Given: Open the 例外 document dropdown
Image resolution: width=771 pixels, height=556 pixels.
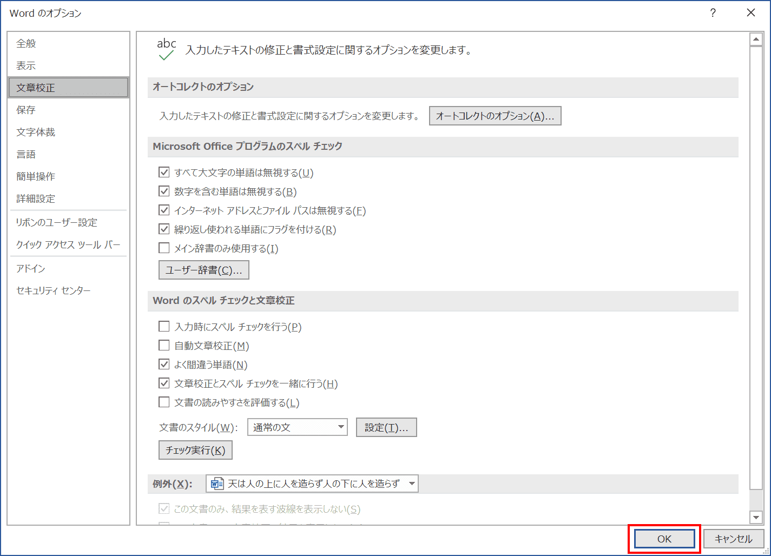Looking at the screenshot, I should click(312, 484).
